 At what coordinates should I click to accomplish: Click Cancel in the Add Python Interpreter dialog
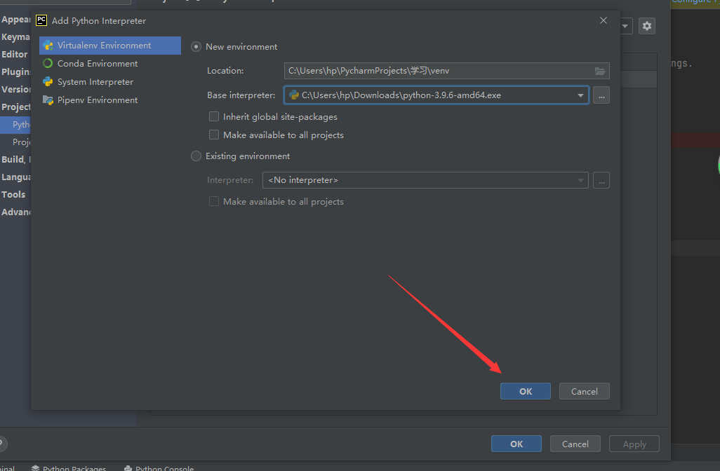pos(584,391)
